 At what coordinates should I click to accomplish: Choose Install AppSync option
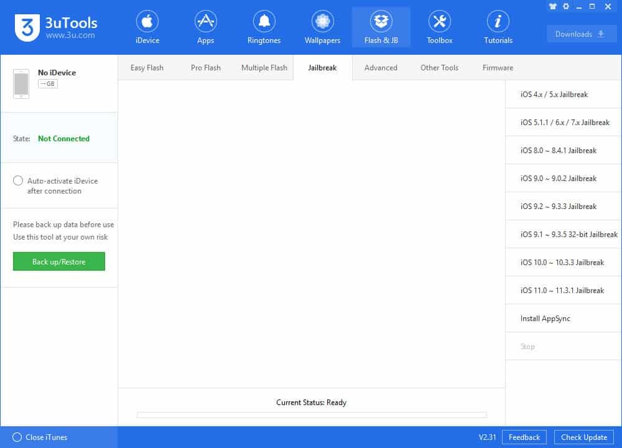click(545, 319)
